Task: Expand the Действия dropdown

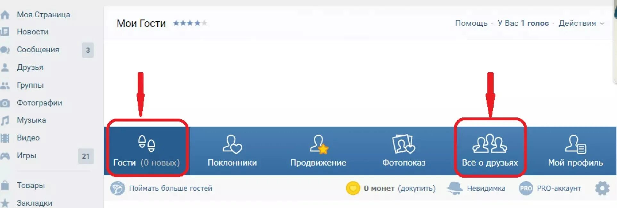Action: 581,23
